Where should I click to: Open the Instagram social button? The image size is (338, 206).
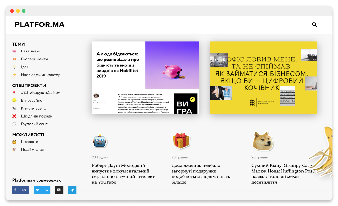click(59, 190)
